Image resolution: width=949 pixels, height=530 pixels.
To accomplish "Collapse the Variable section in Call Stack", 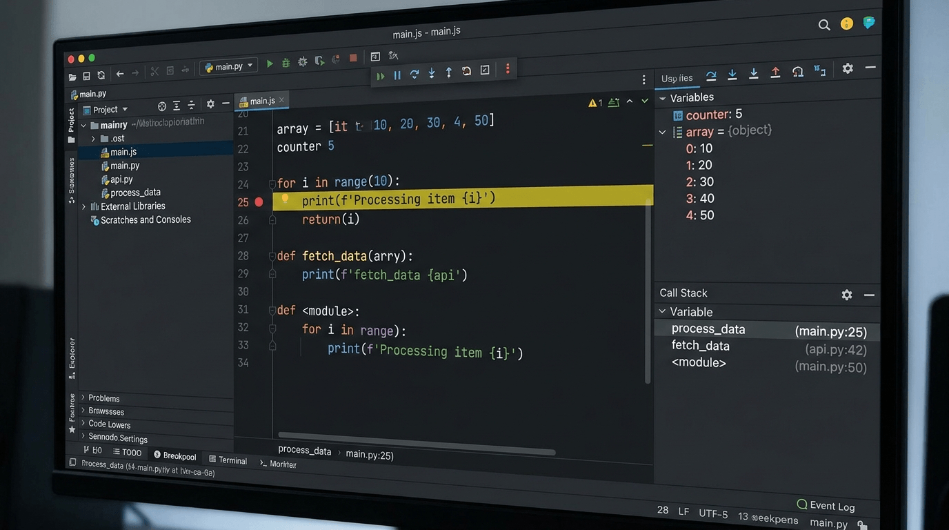I will point(663,312).
